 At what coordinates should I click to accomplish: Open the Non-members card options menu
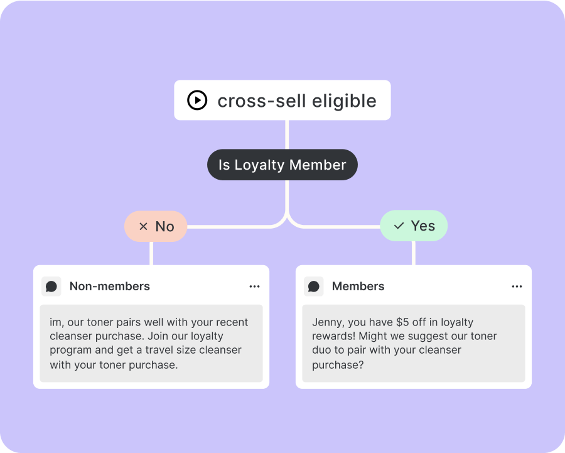point(254,287)
